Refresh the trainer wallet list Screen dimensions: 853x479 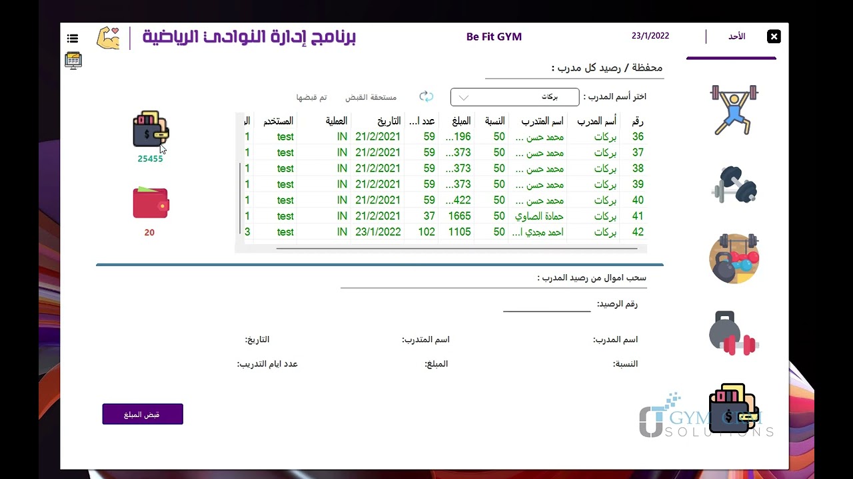tap(426, 97)
